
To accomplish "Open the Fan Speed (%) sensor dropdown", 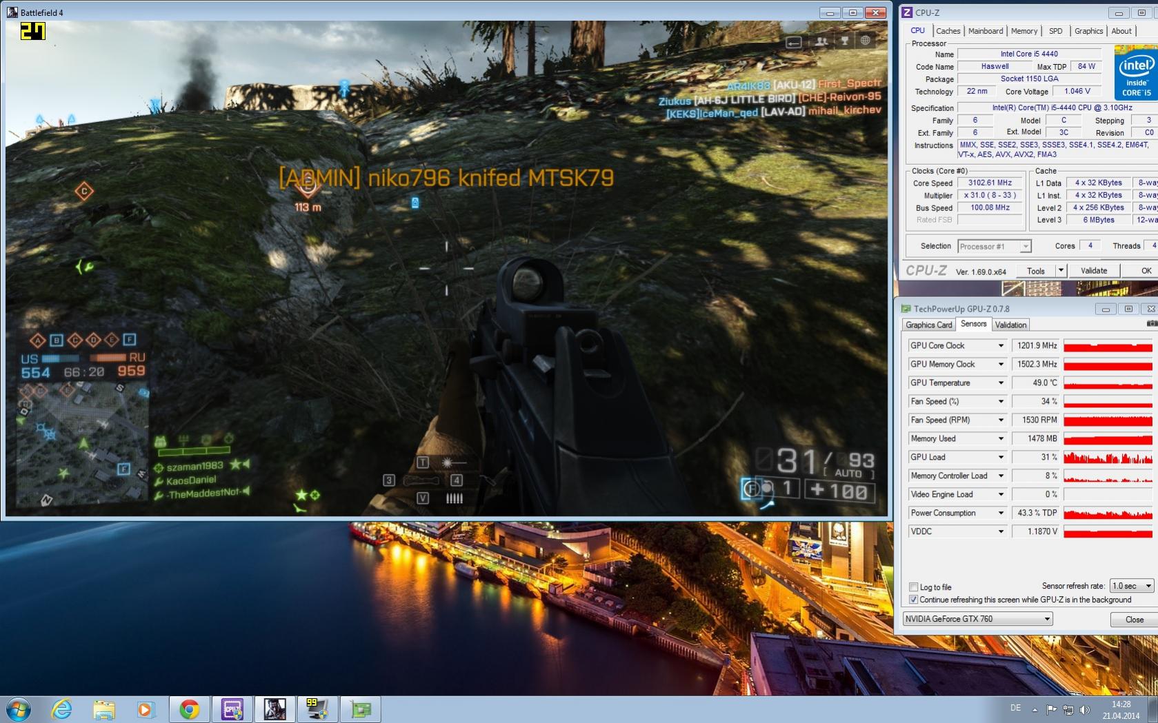I will tap(1001, 401).
